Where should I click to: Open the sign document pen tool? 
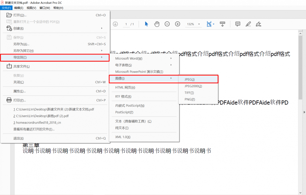point(258,24)
